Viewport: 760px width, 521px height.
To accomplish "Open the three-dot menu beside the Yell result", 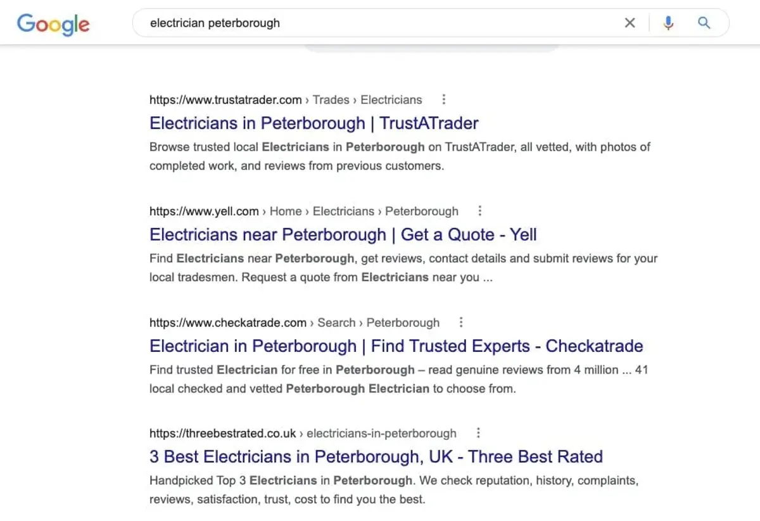I will click(x=479, y=210).
